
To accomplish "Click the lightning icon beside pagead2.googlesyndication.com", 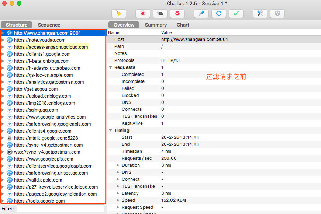I will tap(10, 194).
